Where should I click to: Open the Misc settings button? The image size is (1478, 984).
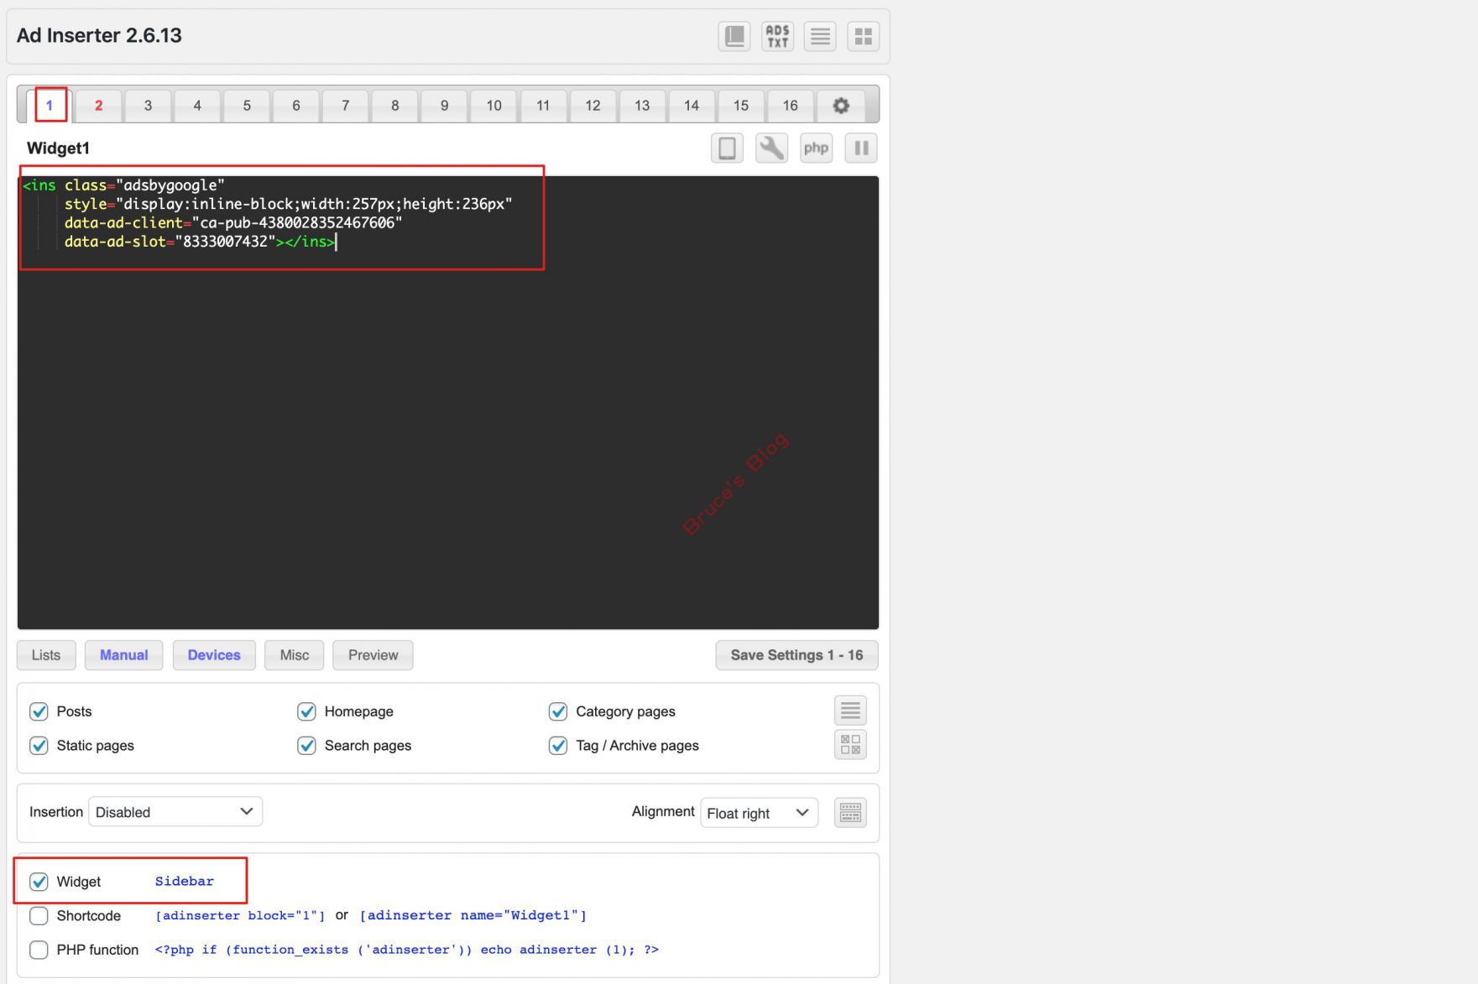pos(295,655)
